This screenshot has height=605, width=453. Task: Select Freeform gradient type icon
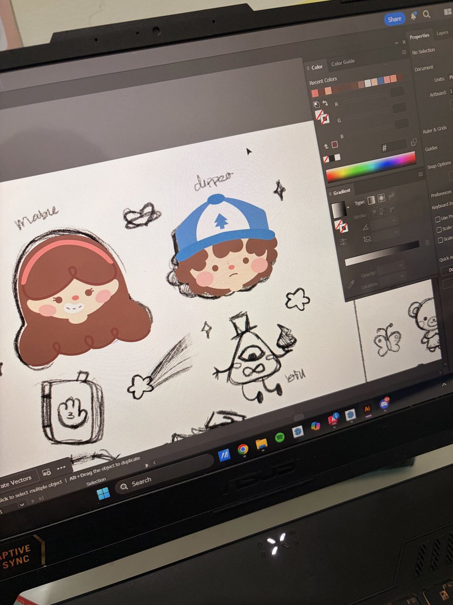tap(392, 196)
